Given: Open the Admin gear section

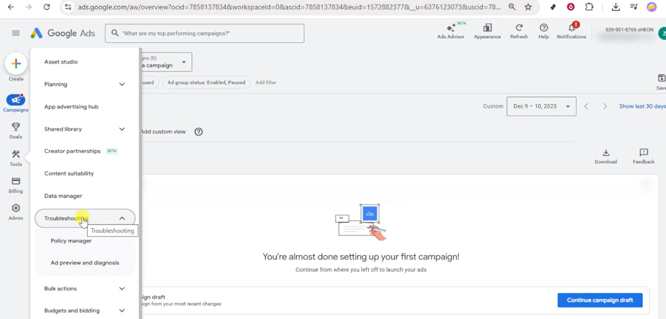Looking at the screenshot, I should click(16, 212).
